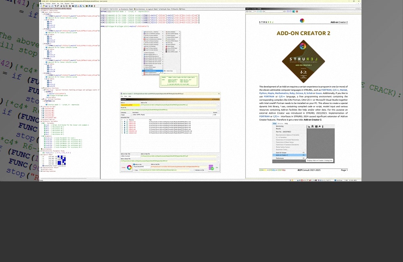Click the Conditional Event tree icon
The image size is (403, 262).
43,166
